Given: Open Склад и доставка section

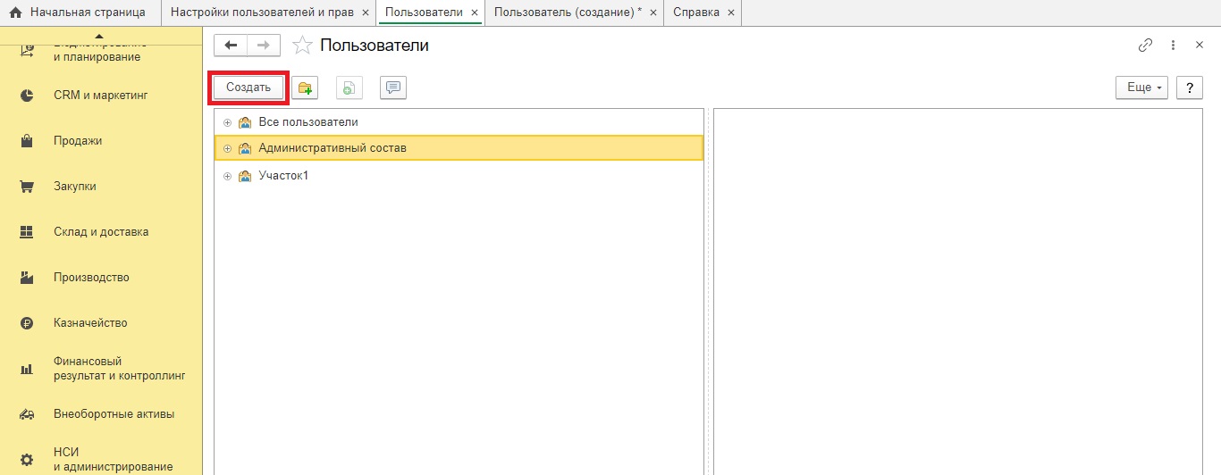Looking at the screenshot, I should pyautogui.click(x=101, y=231).
